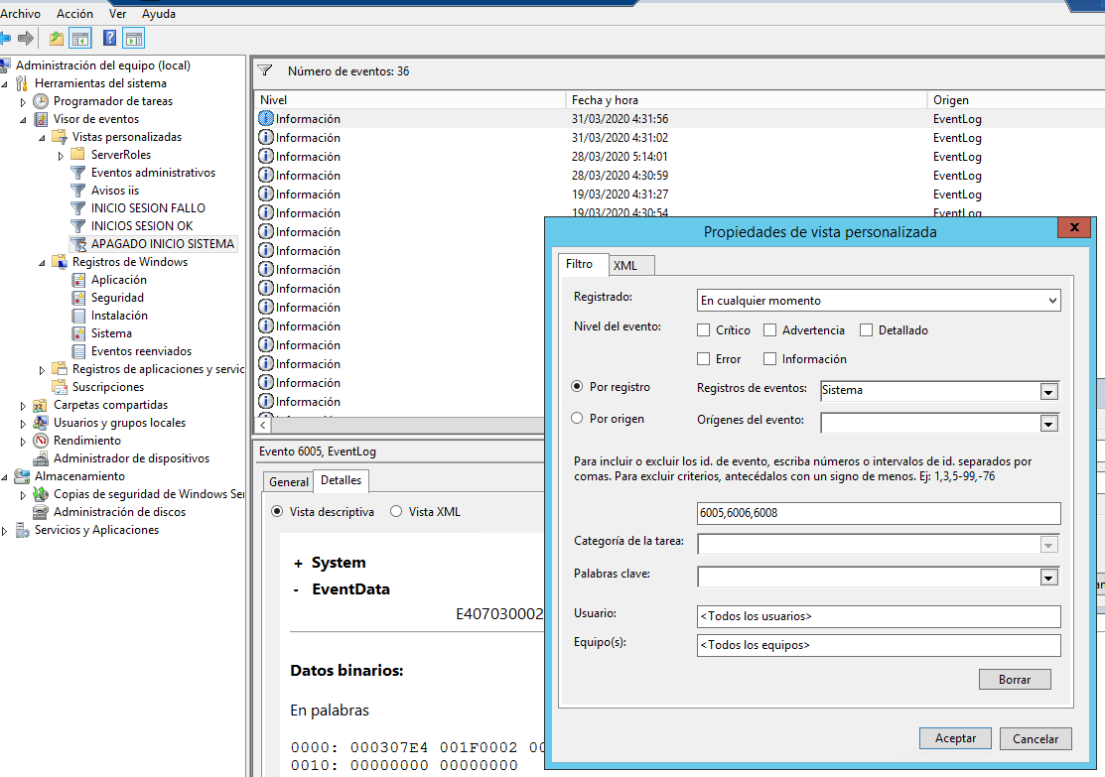Click the ServerRoles folder icon
Screen dimensions: 1105x777
78,154
